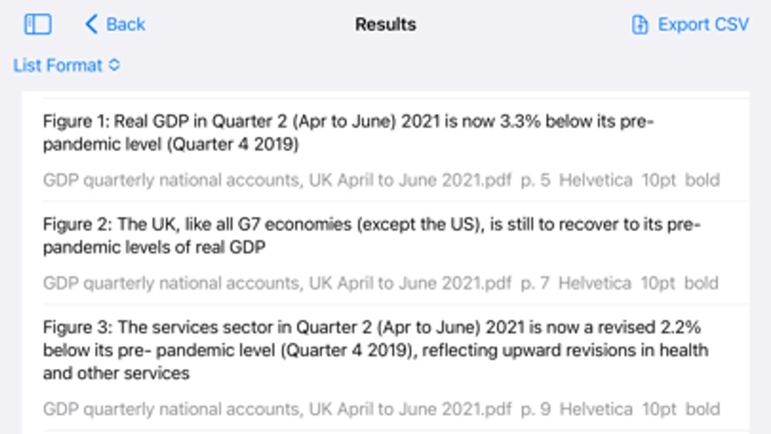Click the Export CSV document icon
Viewport: 771px width, 434px height.
(639, 25)
